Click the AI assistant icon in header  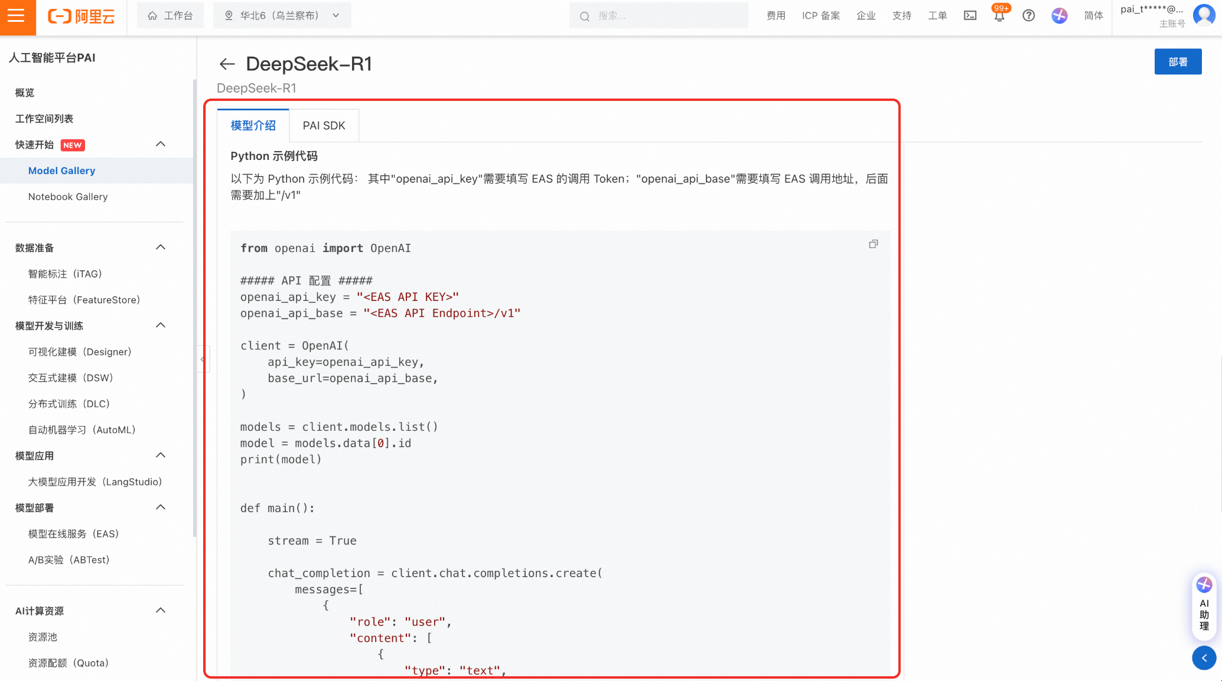coord(1059,16)
